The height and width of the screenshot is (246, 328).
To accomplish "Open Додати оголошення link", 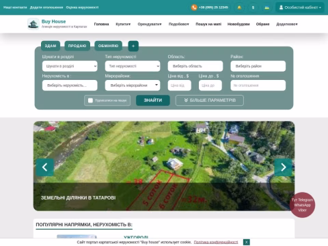I will [x=46, y=8].
